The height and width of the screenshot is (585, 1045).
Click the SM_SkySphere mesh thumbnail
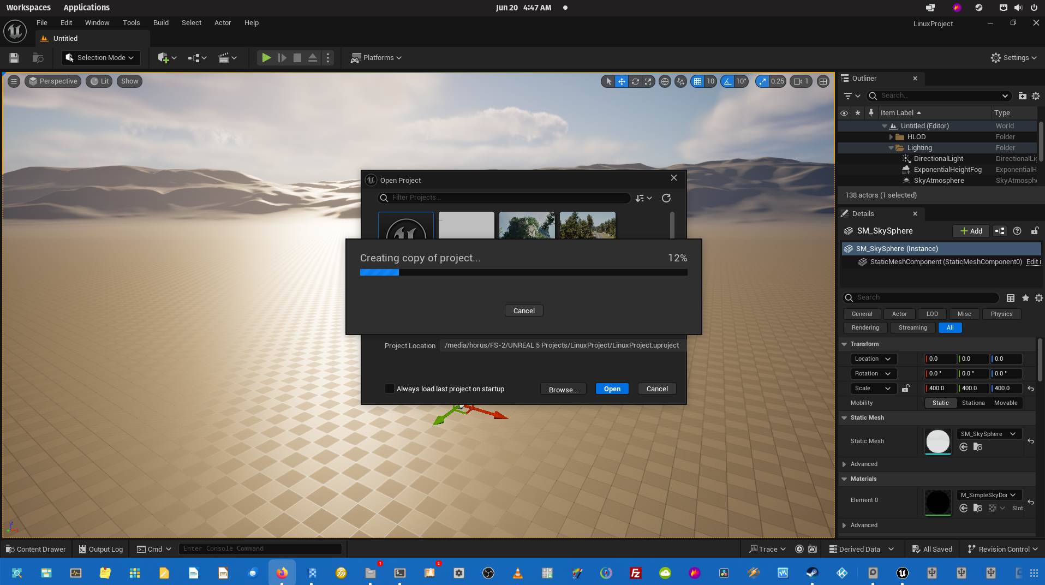937,441
